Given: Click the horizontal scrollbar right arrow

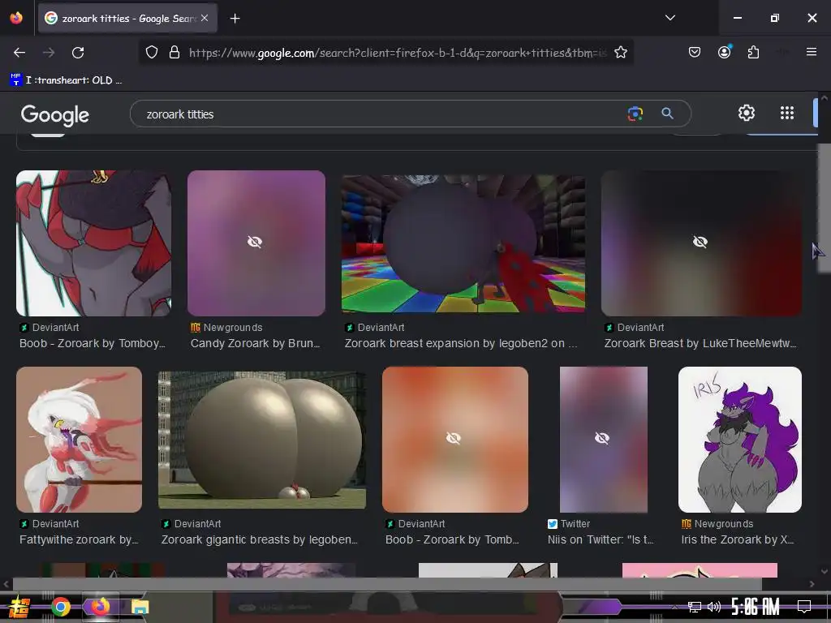Looking at the screenshot, I should coord(812,584).
